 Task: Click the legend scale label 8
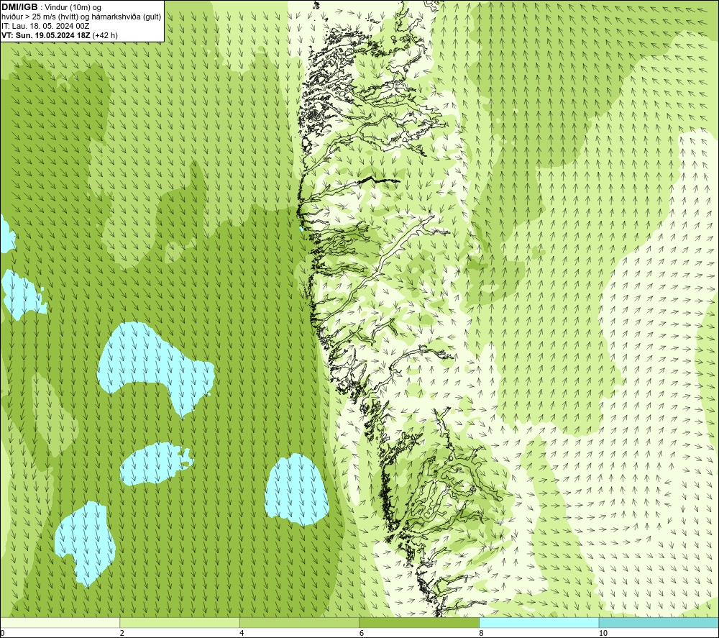tap(481, 633)
